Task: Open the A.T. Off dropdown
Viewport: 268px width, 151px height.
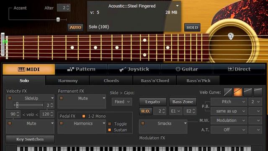Action: pyautogui.click(x=229, y=130)
